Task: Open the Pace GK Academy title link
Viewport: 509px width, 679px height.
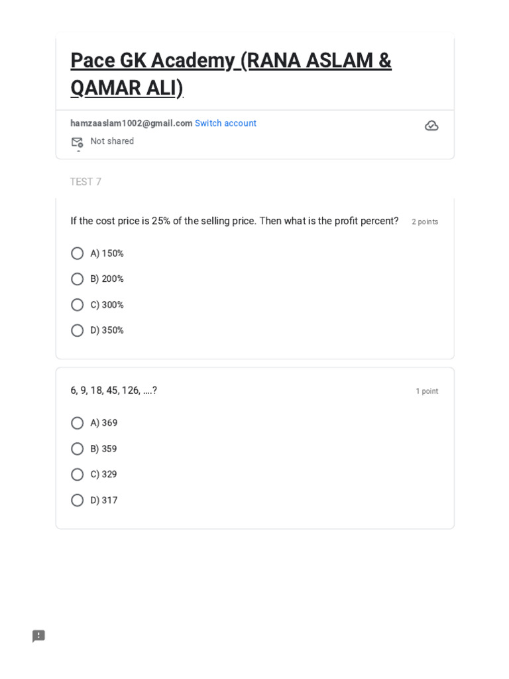Action: pos(231,74)
